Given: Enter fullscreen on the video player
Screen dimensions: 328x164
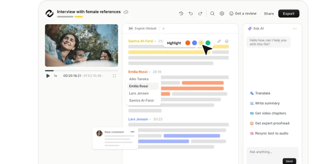Looking at the screenshot, I should (114, 76).
